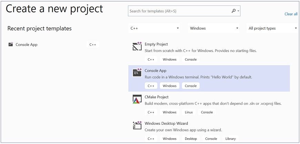Image resolution: width=300 pixels, height=144 pixels.
Task: Click the CMake Project triangle icon
Action: (x=137, y=99)
